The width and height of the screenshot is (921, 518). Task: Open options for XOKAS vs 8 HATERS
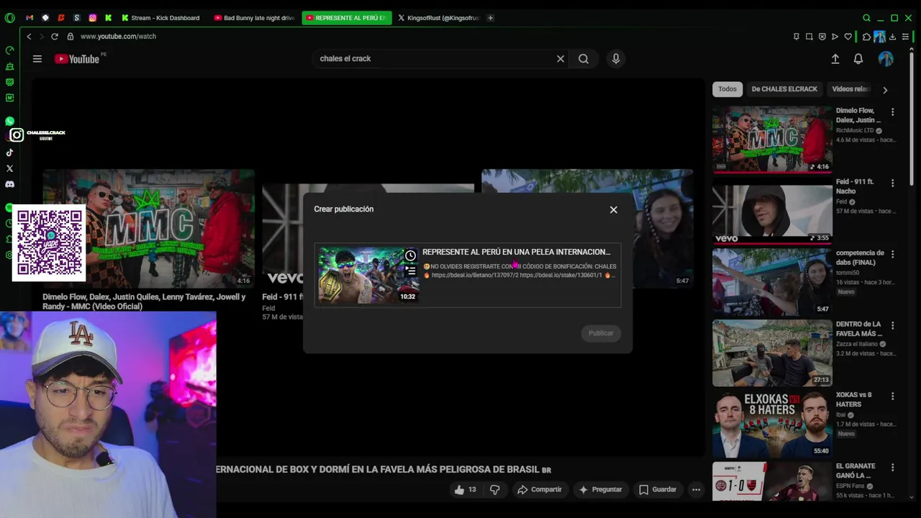[892, 396]
